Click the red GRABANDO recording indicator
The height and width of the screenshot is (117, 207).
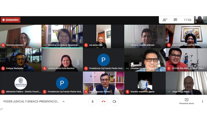pyautogui.click(x=11, y=20)
